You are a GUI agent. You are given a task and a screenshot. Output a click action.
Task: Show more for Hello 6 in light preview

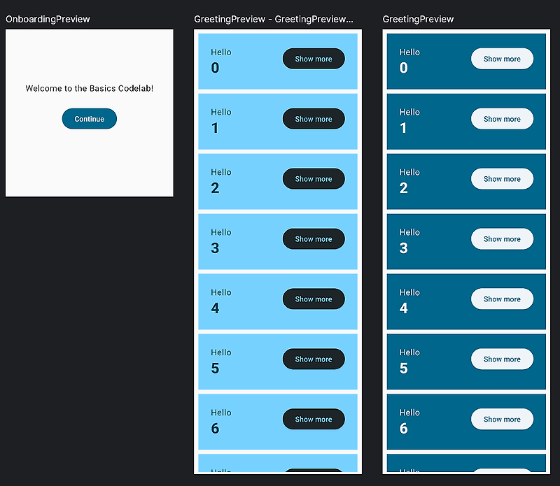(314, 419)
